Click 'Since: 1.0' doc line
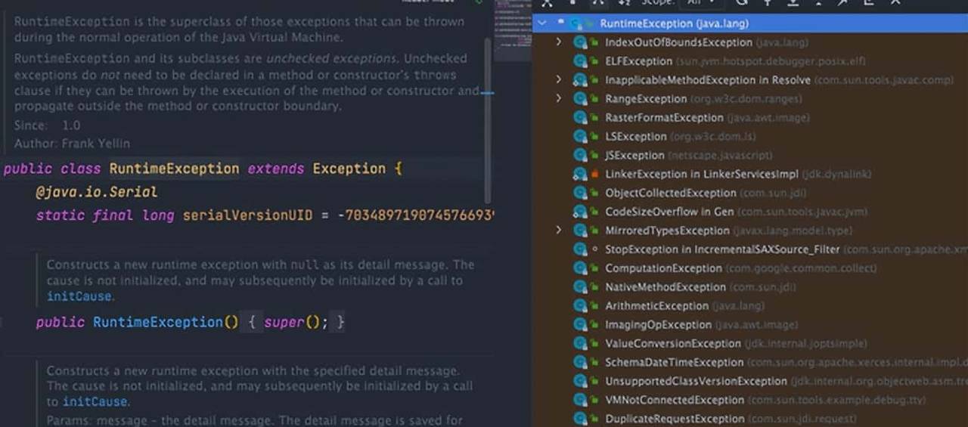Viewport: 968px width, 427px height. (x=47, y=125)
